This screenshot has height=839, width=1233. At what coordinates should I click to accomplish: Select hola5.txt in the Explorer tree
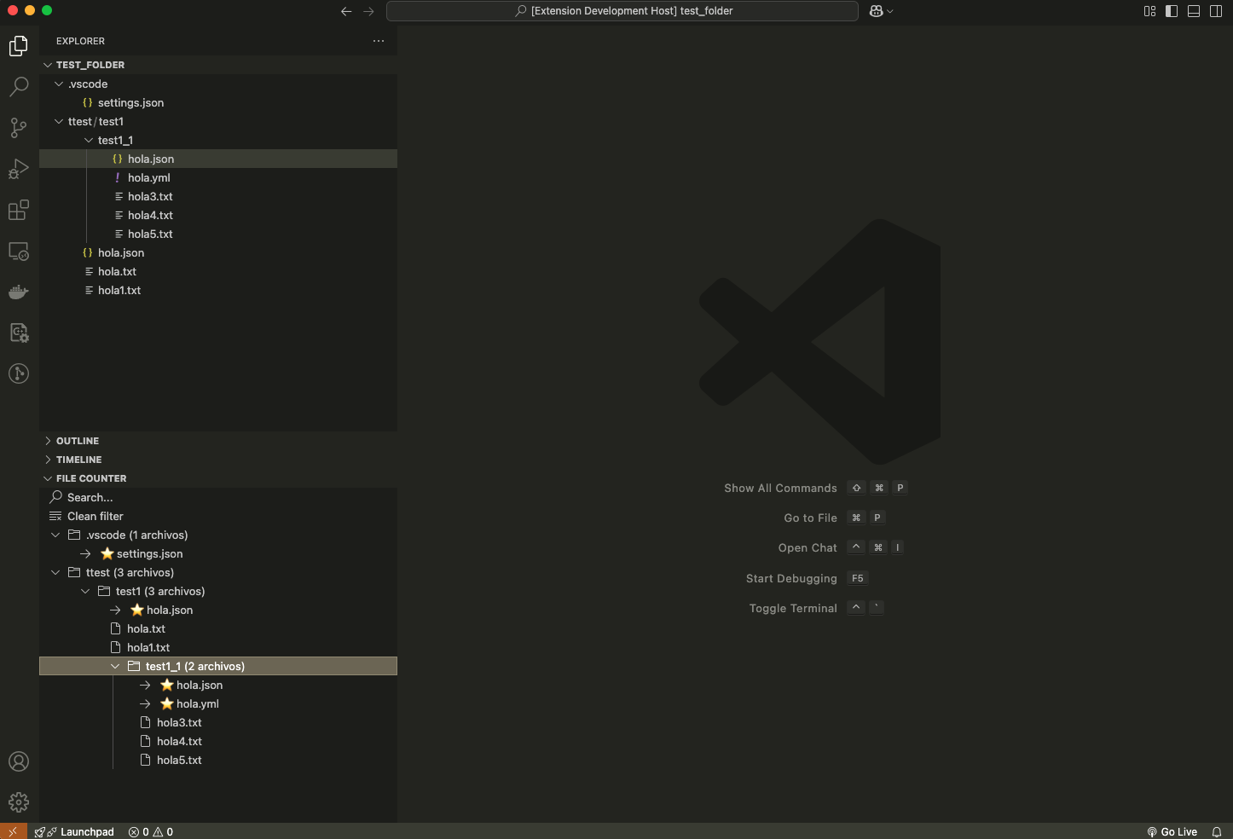click(x=218, y=234)
